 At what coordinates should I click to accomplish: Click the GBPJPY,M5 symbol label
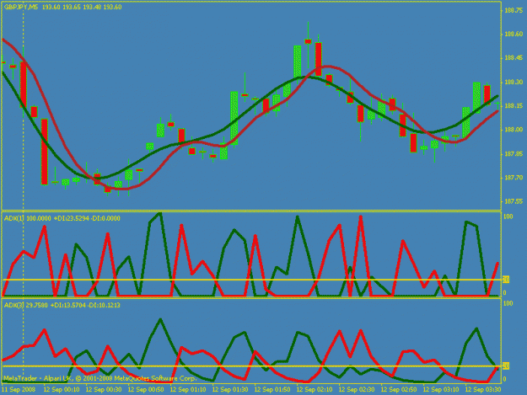[x=21, y=7]
